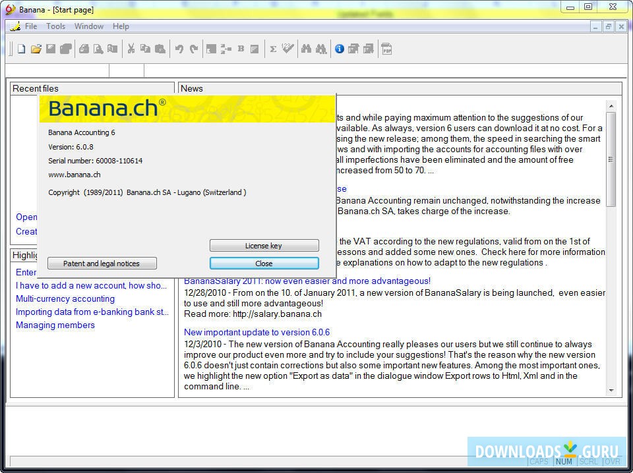This screenshot has height=473, width=633.
Task: Open the Help menu
Action: (x=121, y=26)
